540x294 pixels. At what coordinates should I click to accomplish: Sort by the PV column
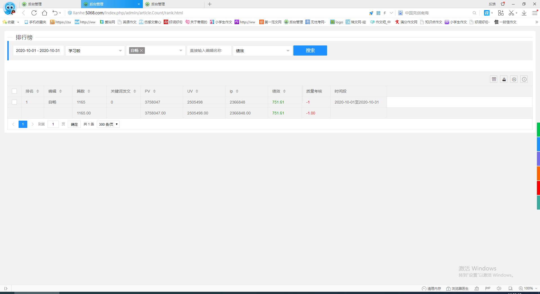click(x=154, y=91)
